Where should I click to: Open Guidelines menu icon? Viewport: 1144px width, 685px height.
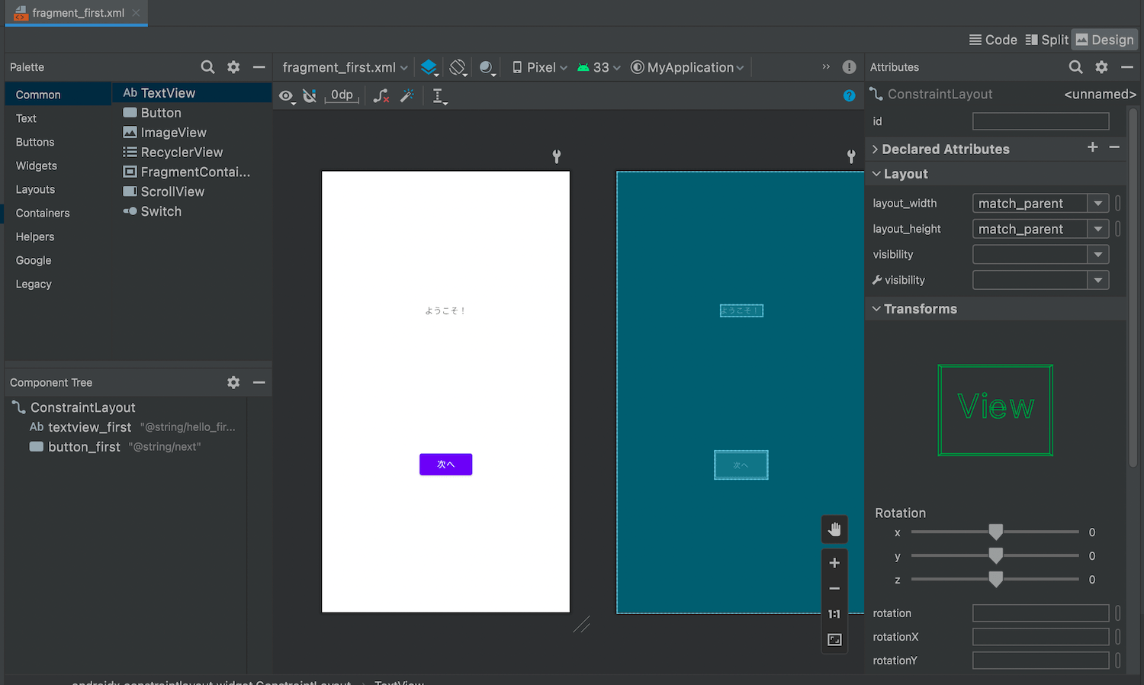pos(439,96)
